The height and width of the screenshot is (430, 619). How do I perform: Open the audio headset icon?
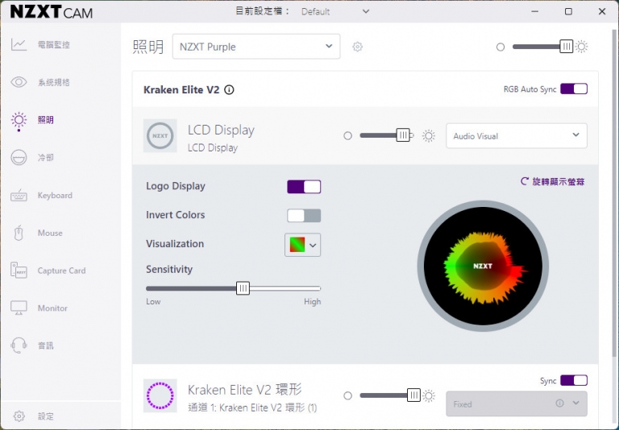coord(19,345)
